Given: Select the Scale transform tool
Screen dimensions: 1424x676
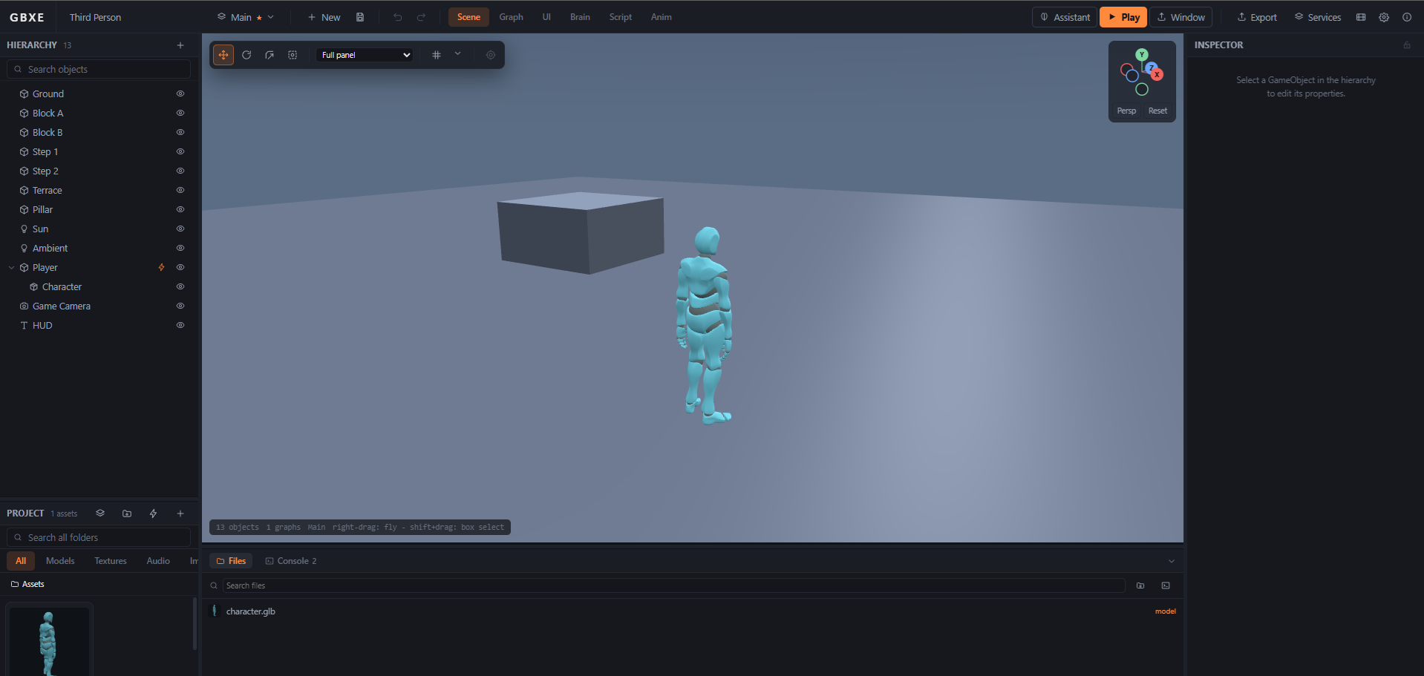Looking at the screenshot, I should 270,55.
